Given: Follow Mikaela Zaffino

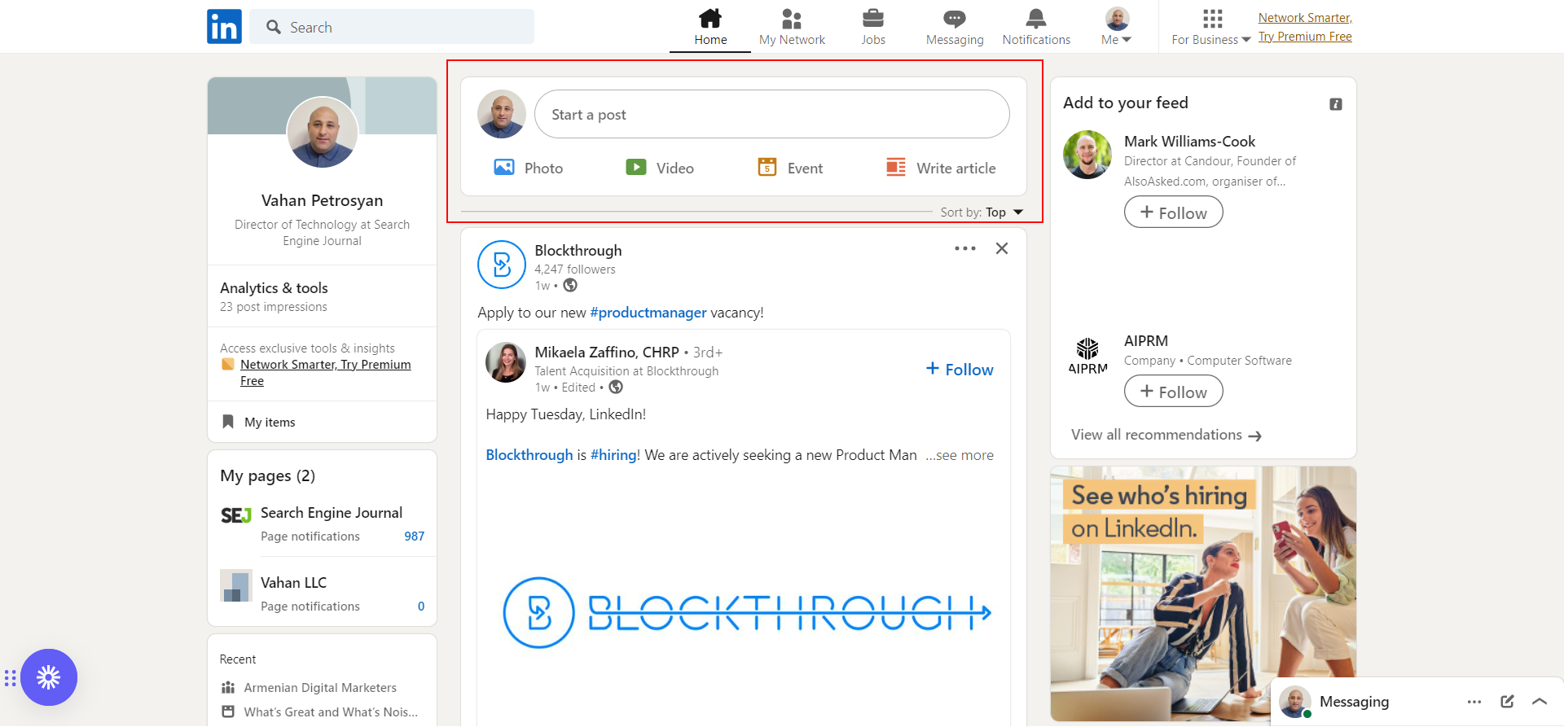Looking at the screenshot, I should coord(960,370).
